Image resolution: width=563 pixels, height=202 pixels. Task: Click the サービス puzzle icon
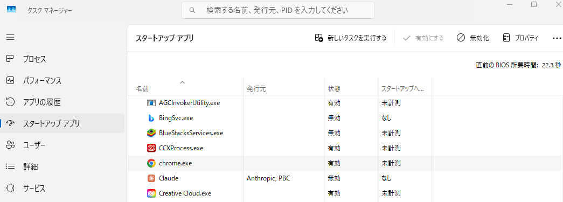(10, 188)
